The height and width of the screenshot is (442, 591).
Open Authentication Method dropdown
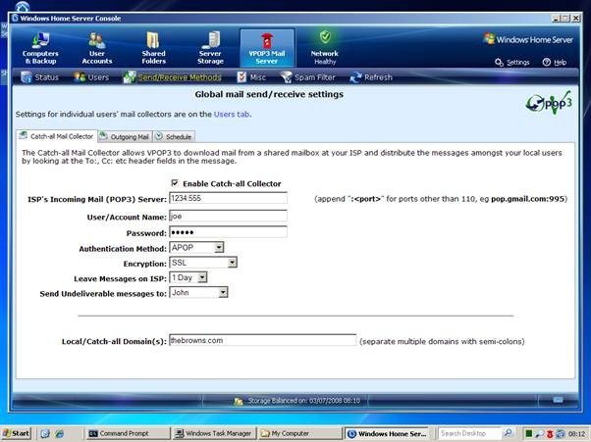(196, 248)
